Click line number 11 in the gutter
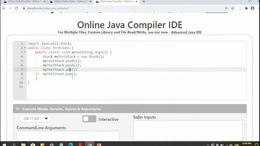Image resolution: width=260 pixels, height=146 pixels. point(21,87)
